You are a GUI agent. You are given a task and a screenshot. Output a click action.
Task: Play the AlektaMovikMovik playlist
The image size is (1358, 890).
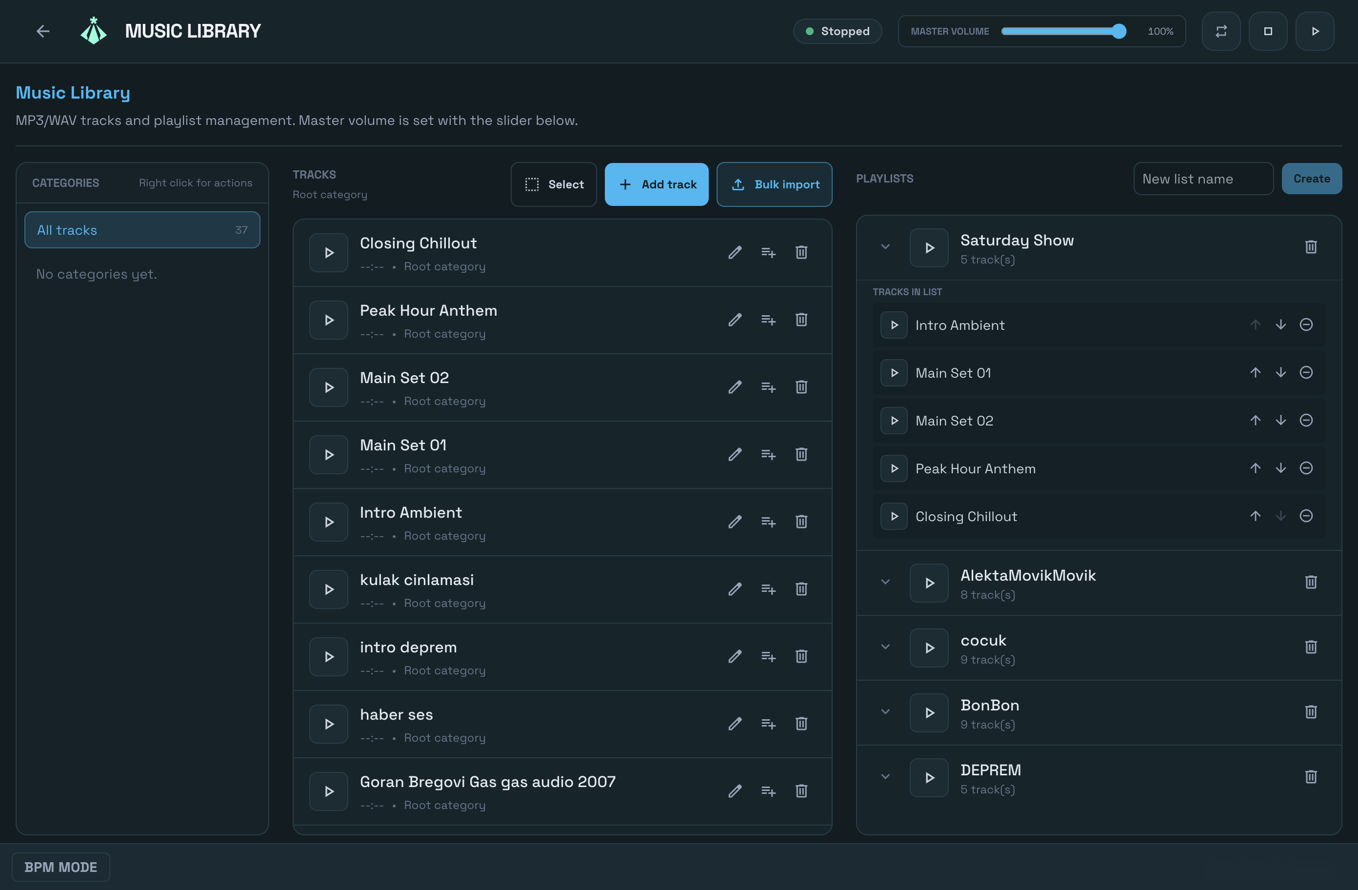(x=929, y=583)
